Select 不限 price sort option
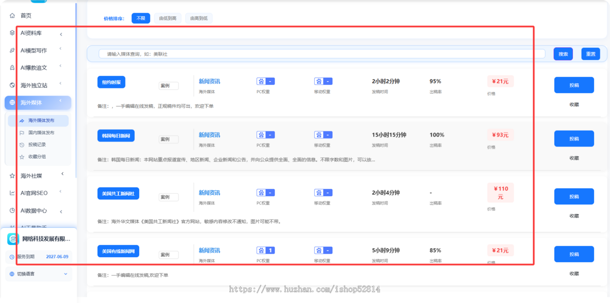The width and height of the screenshot is (610, 303). coord(141,18)
